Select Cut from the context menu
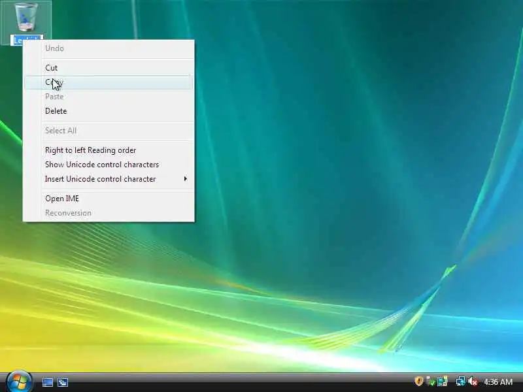The image size is (523, 392). click(109, 68)
